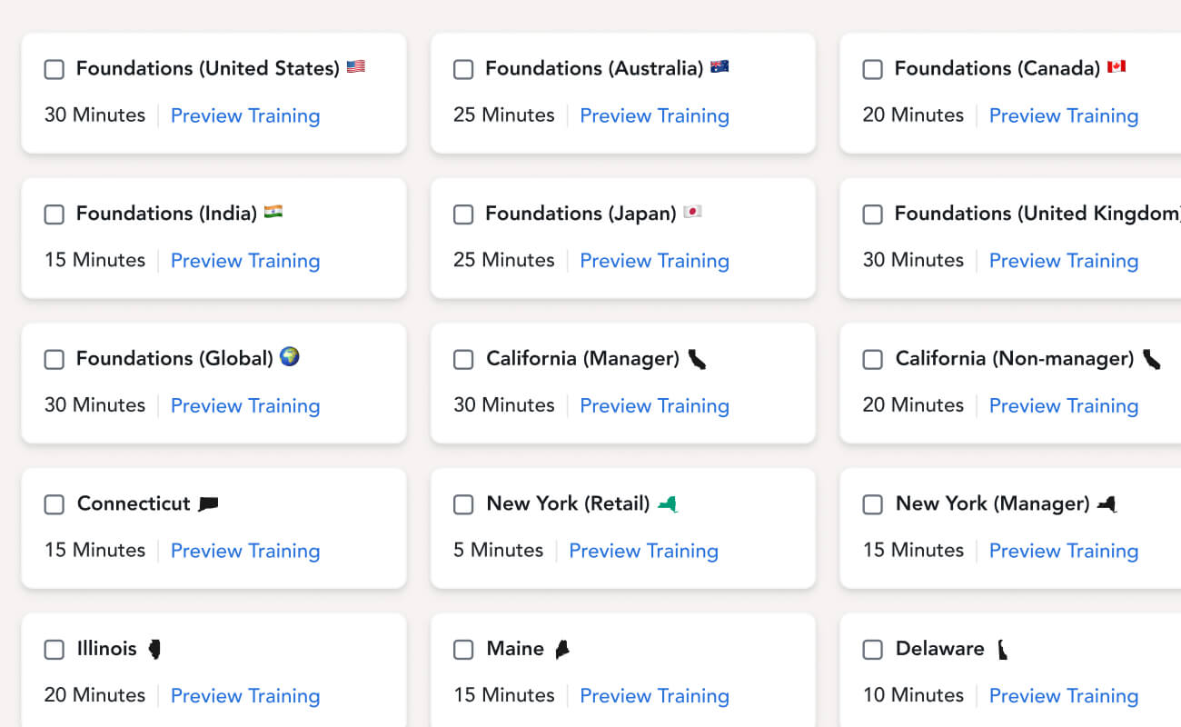Click the Maine state shape icon
Image resolution: width=1181 pixels, height=727 pixels.
(562, 649)
